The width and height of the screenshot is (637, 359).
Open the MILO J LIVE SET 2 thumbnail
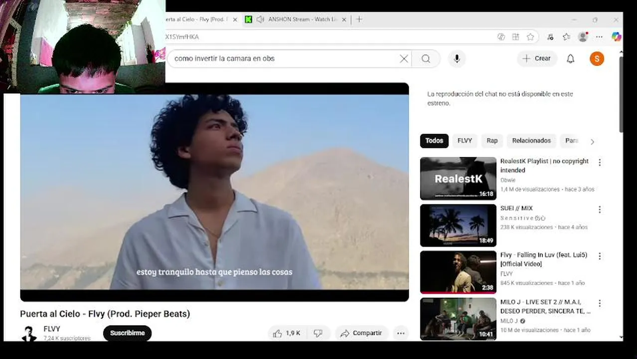coord(458,319)
